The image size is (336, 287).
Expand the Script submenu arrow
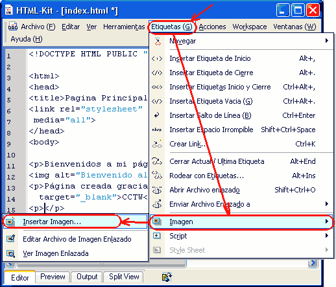pyautogui.click(x=327, y=236)
